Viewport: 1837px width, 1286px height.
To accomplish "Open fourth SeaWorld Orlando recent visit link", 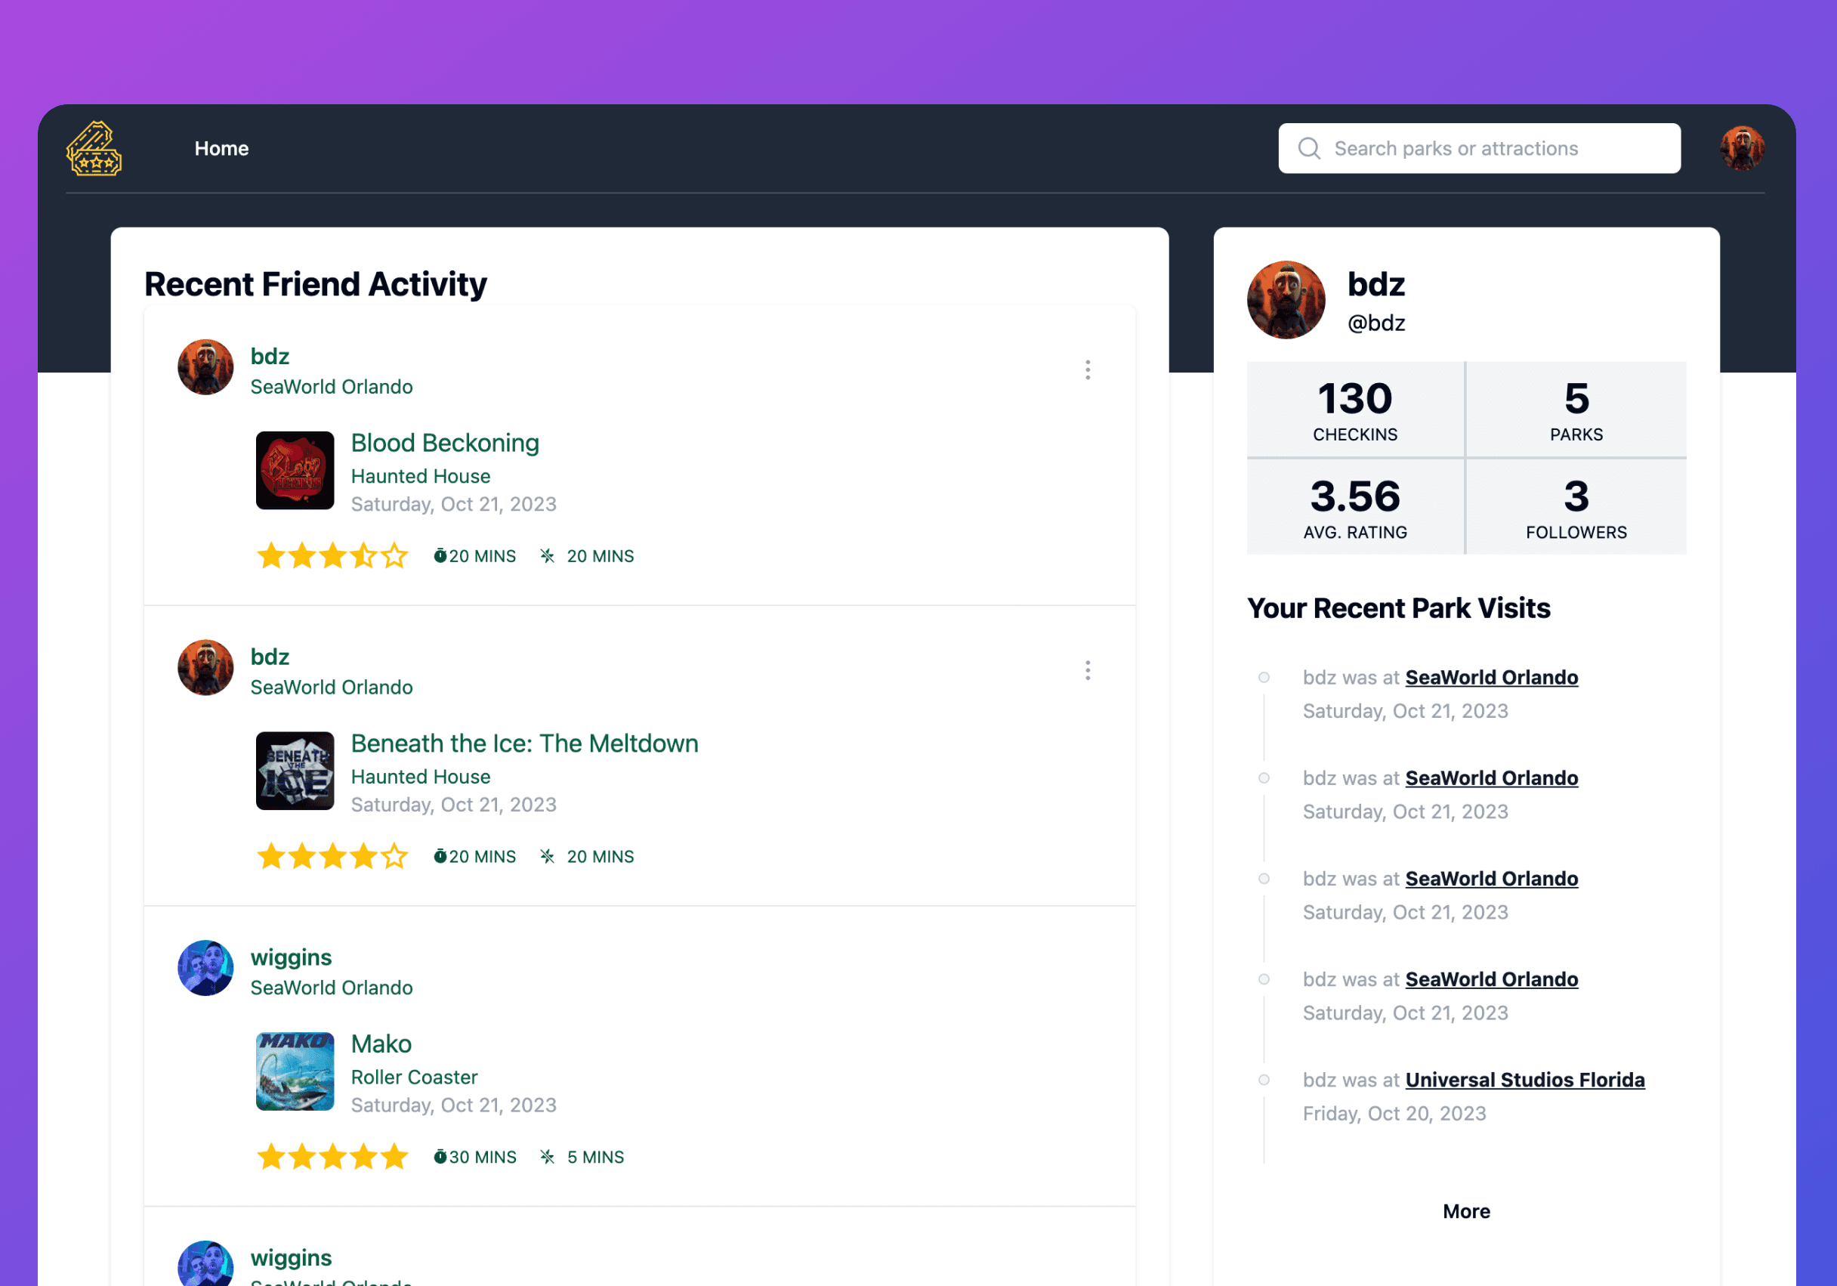I will click(1491, 978).
